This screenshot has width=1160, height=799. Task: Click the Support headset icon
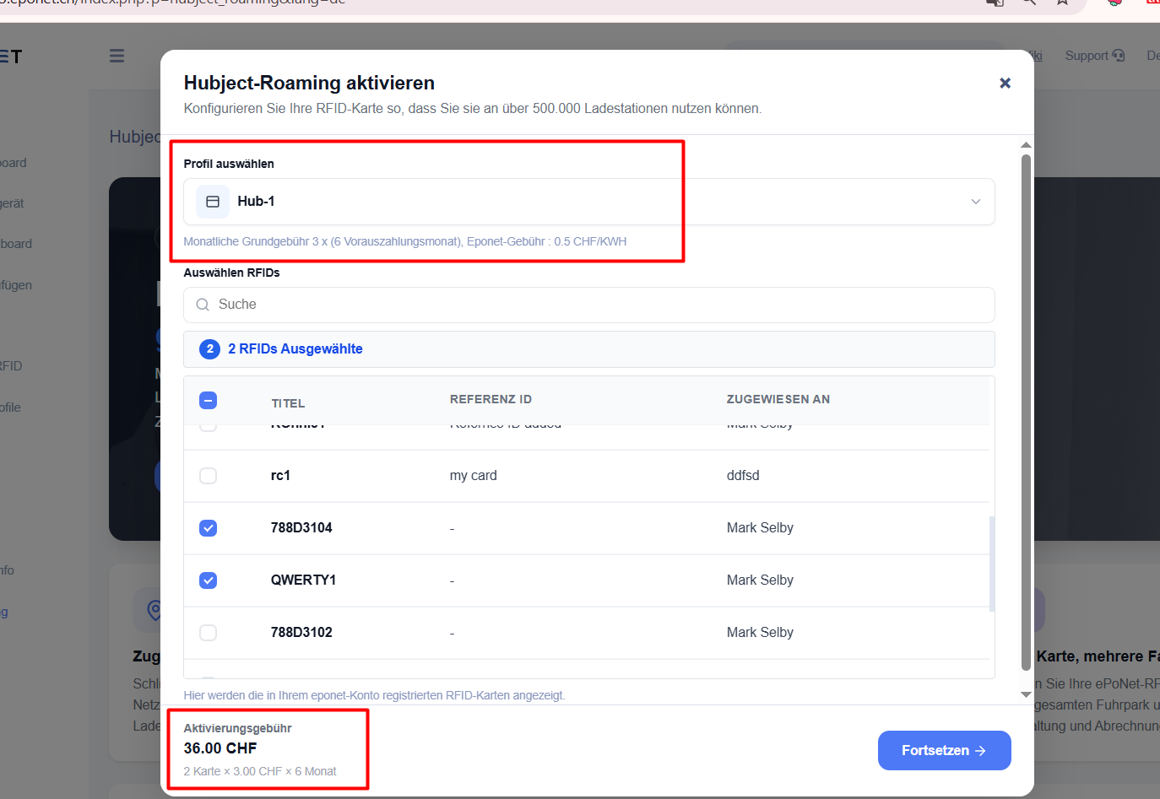(x=1119, y=56)
